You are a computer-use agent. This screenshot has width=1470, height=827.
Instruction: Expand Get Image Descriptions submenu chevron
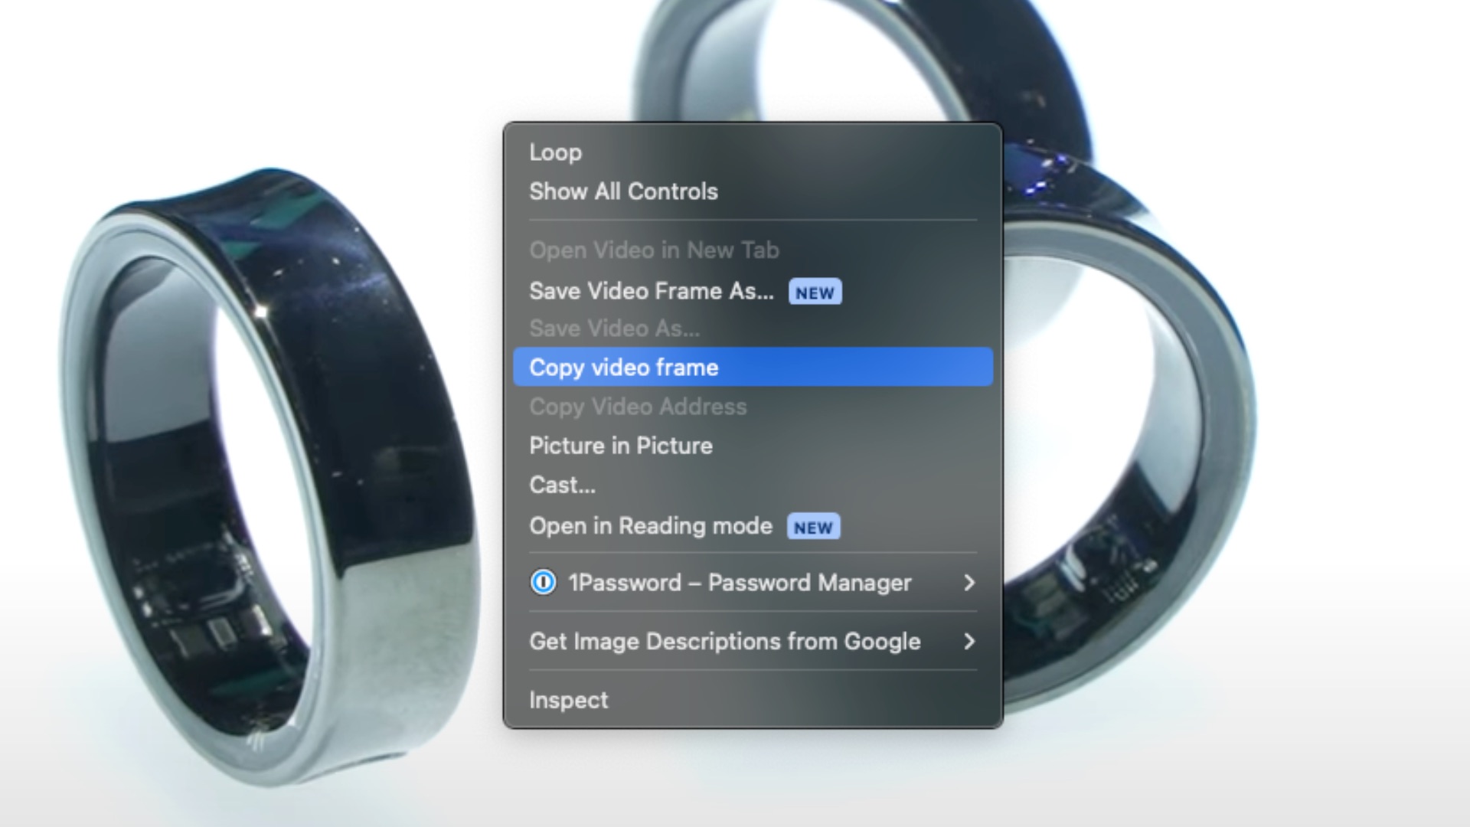coord(969,641)
